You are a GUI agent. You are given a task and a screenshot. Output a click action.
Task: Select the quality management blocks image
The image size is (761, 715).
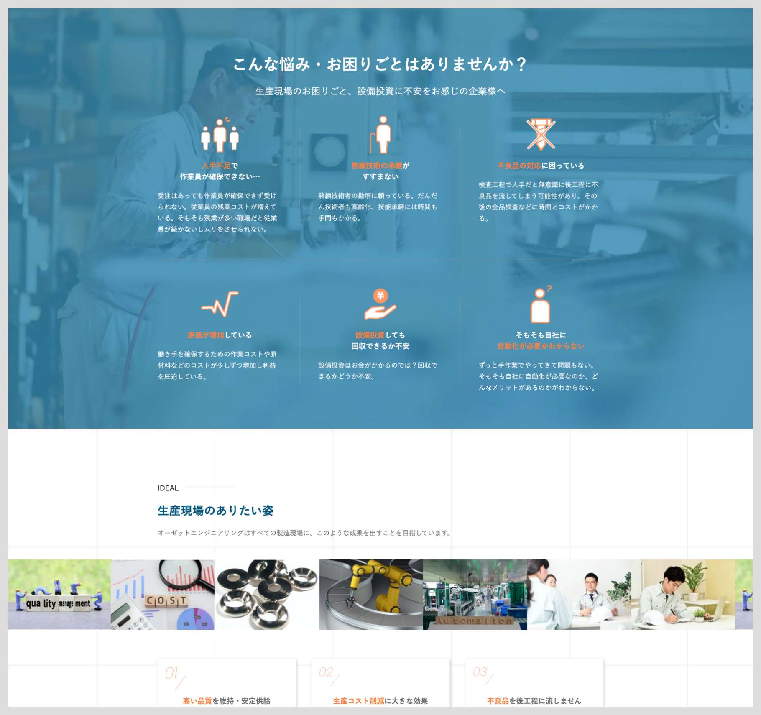(59, 594)
